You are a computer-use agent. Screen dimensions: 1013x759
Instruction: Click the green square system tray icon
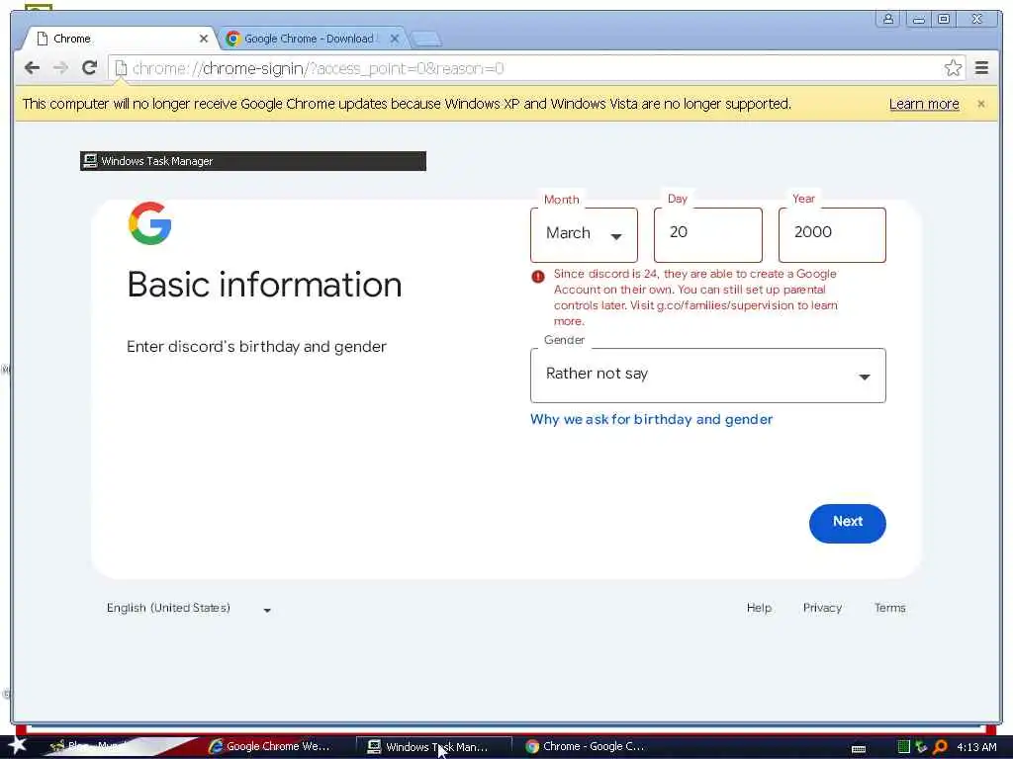click(904, 747)
